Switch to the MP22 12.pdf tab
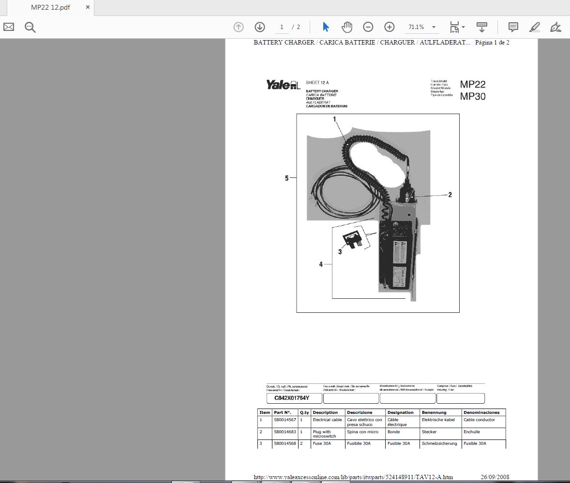 (x=50, y=7)
